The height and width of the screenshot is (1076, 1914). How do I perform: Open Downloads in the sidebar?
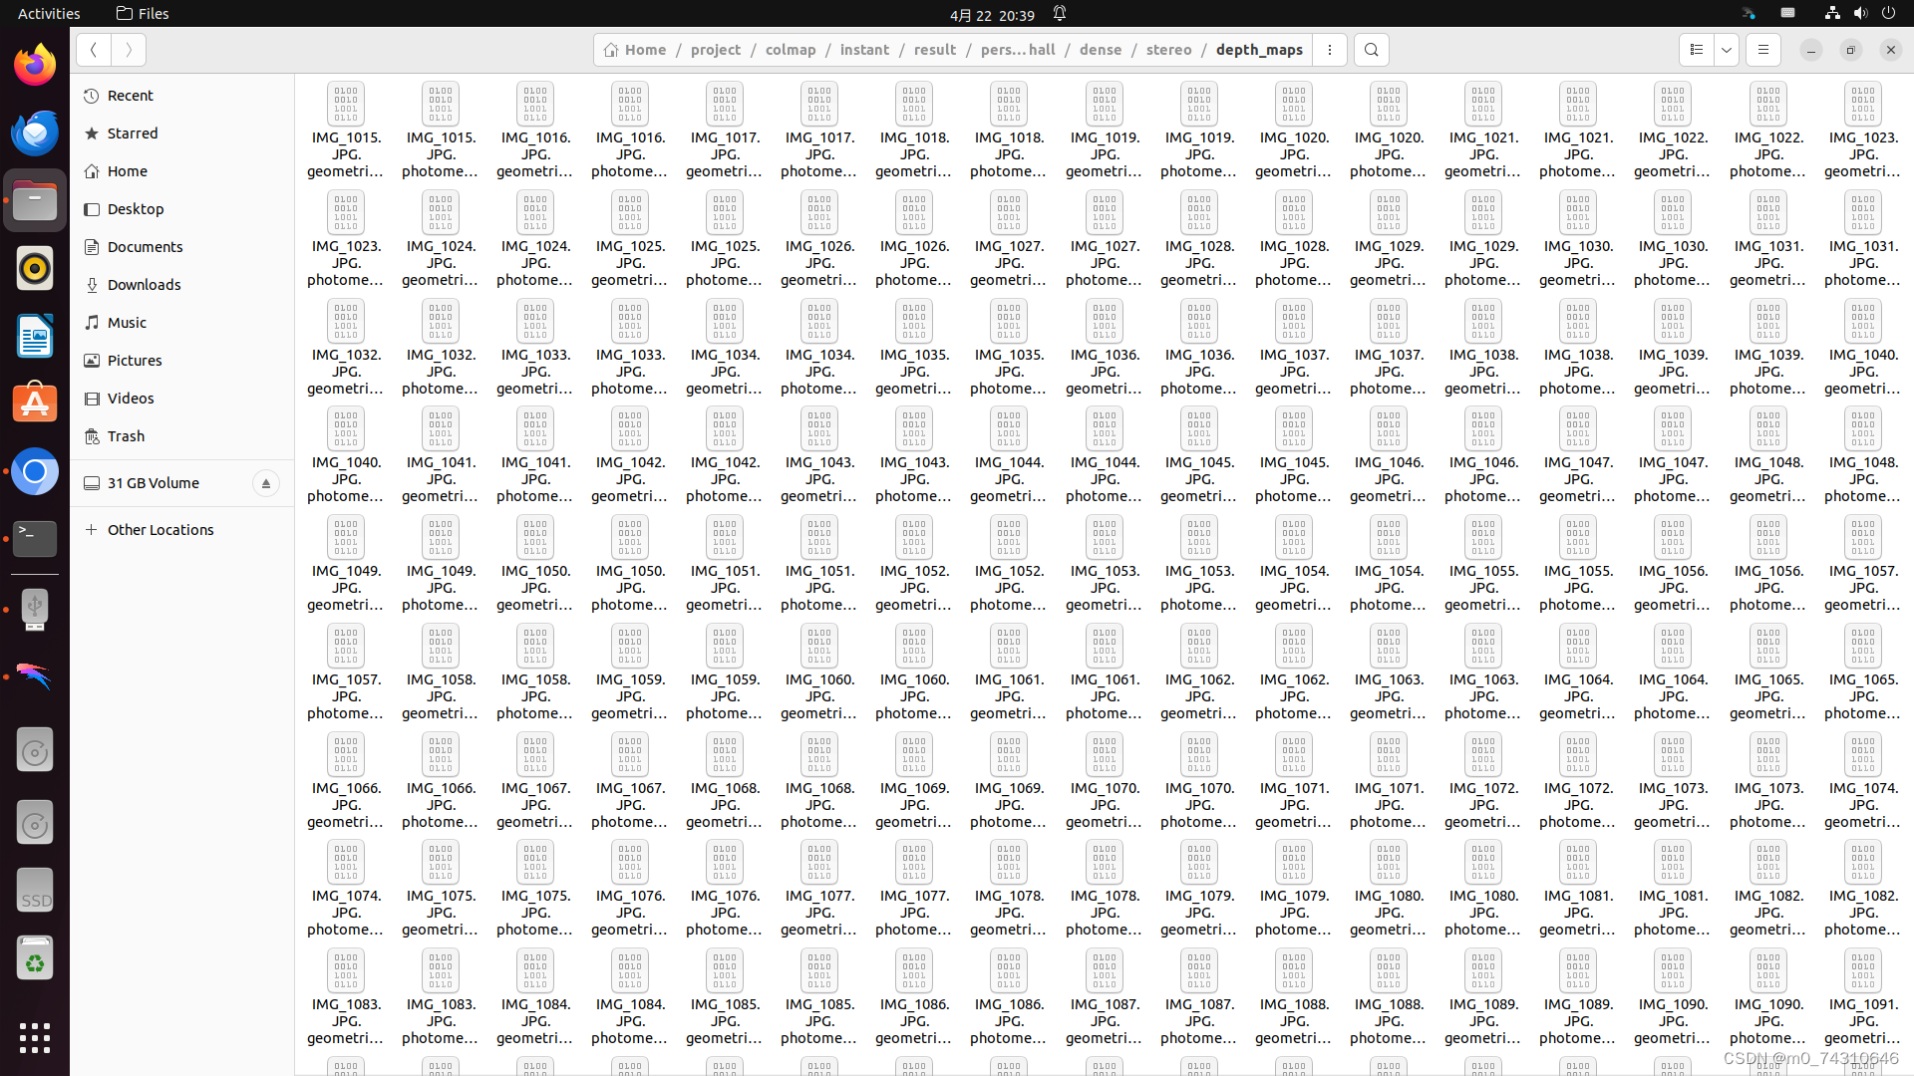[x=182, y=285]
